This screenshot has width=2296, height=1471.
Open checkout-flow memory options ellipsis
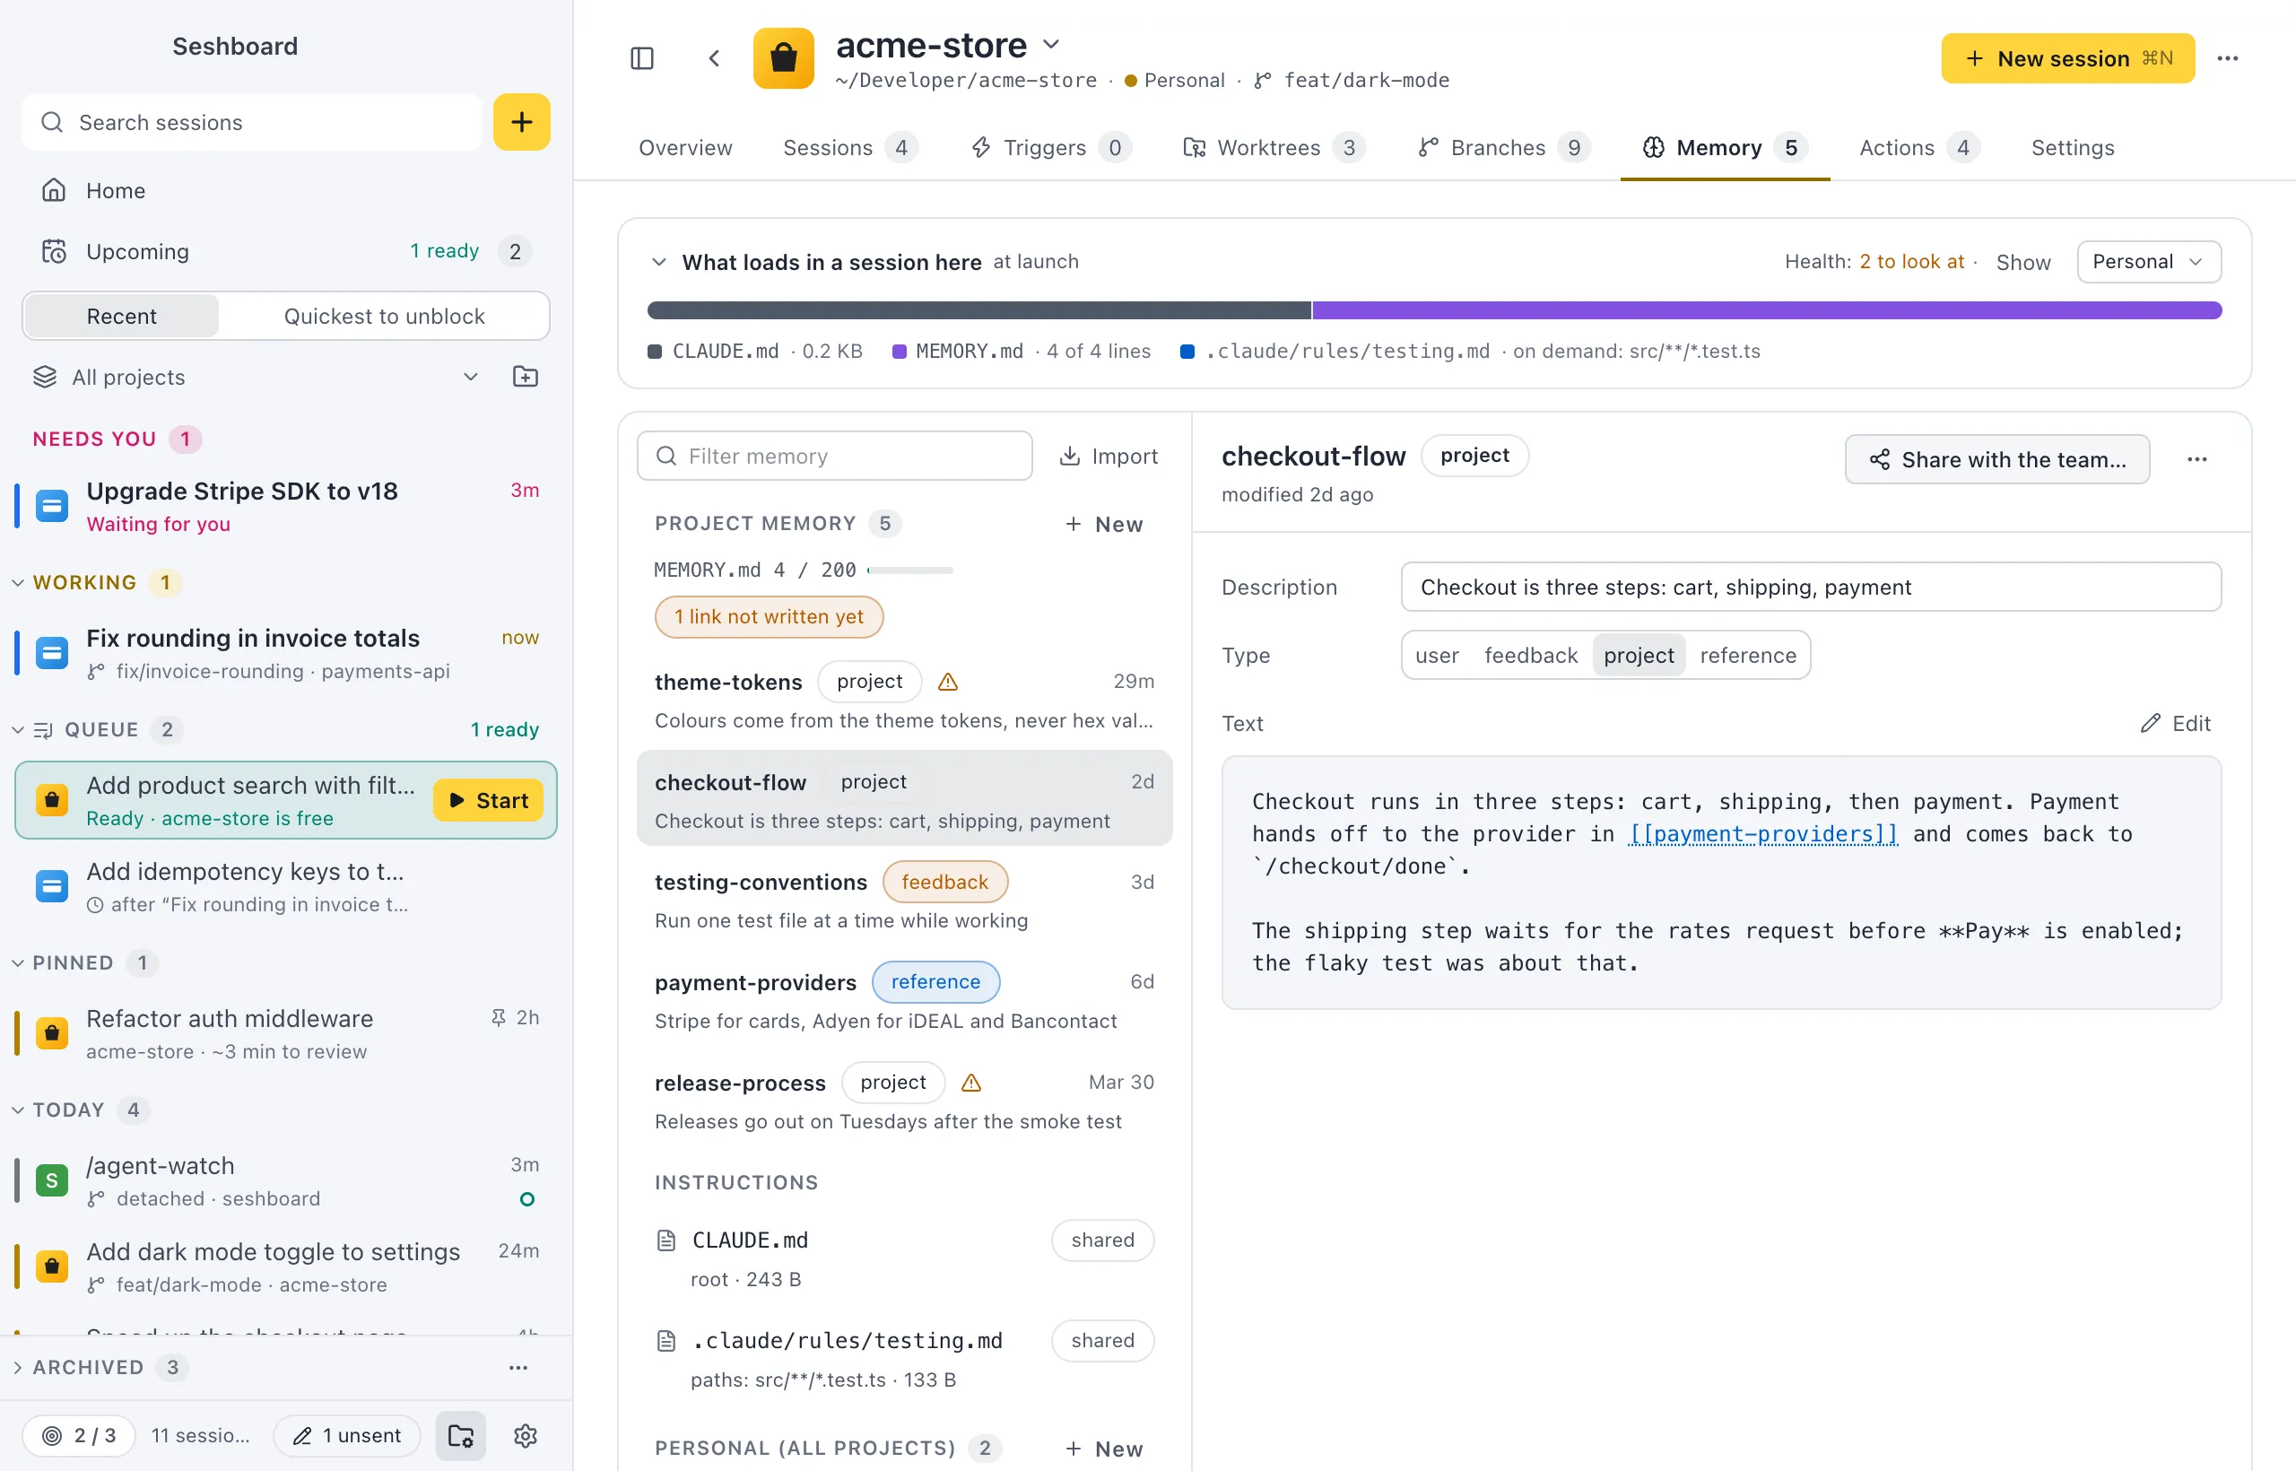[2196, 459]
